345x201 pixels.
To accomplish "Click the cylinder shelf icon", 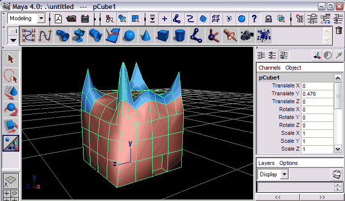I will pos(180,36).
